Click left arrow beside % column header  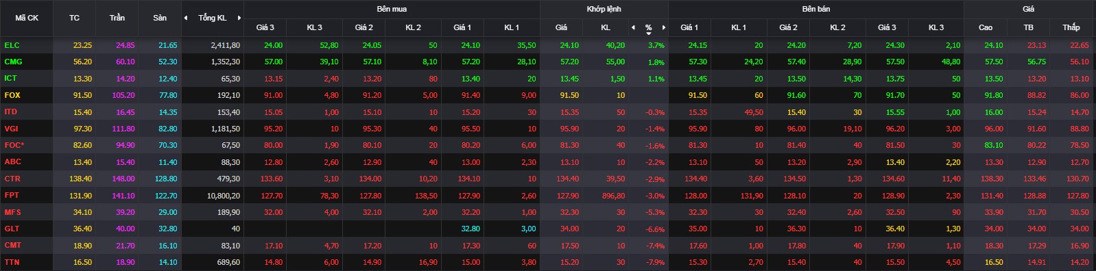tap(633, 27)
